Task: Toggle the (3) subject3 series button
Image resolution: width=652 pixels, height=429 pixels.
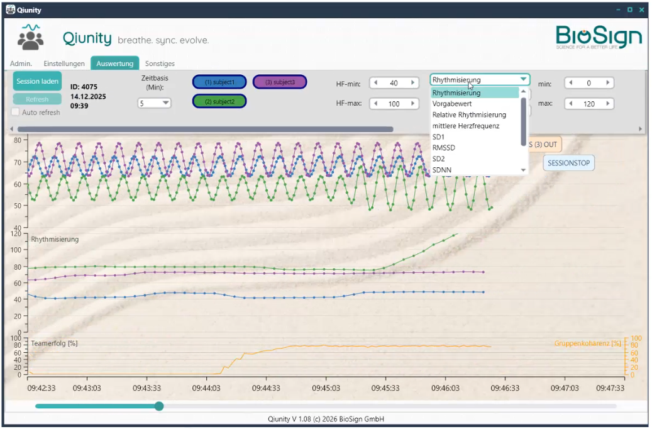Action: 279,82
